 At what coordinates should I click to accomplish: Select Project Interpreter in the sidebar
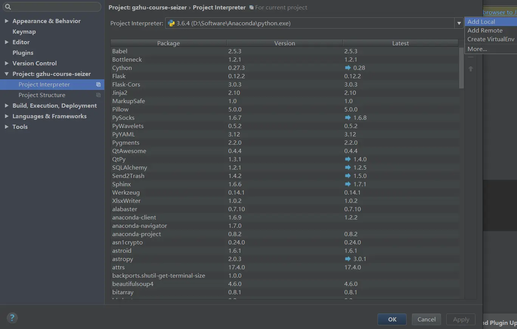[x=52, y=85]
